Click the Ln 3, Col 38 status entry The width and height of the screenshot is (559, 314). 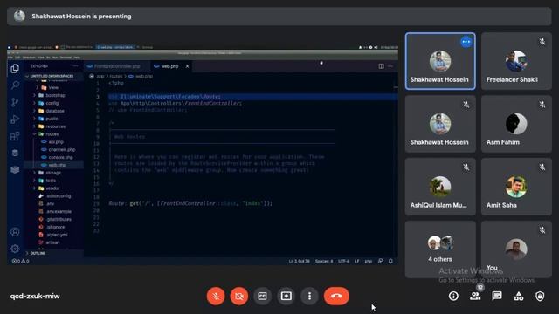tap(299, 261)
